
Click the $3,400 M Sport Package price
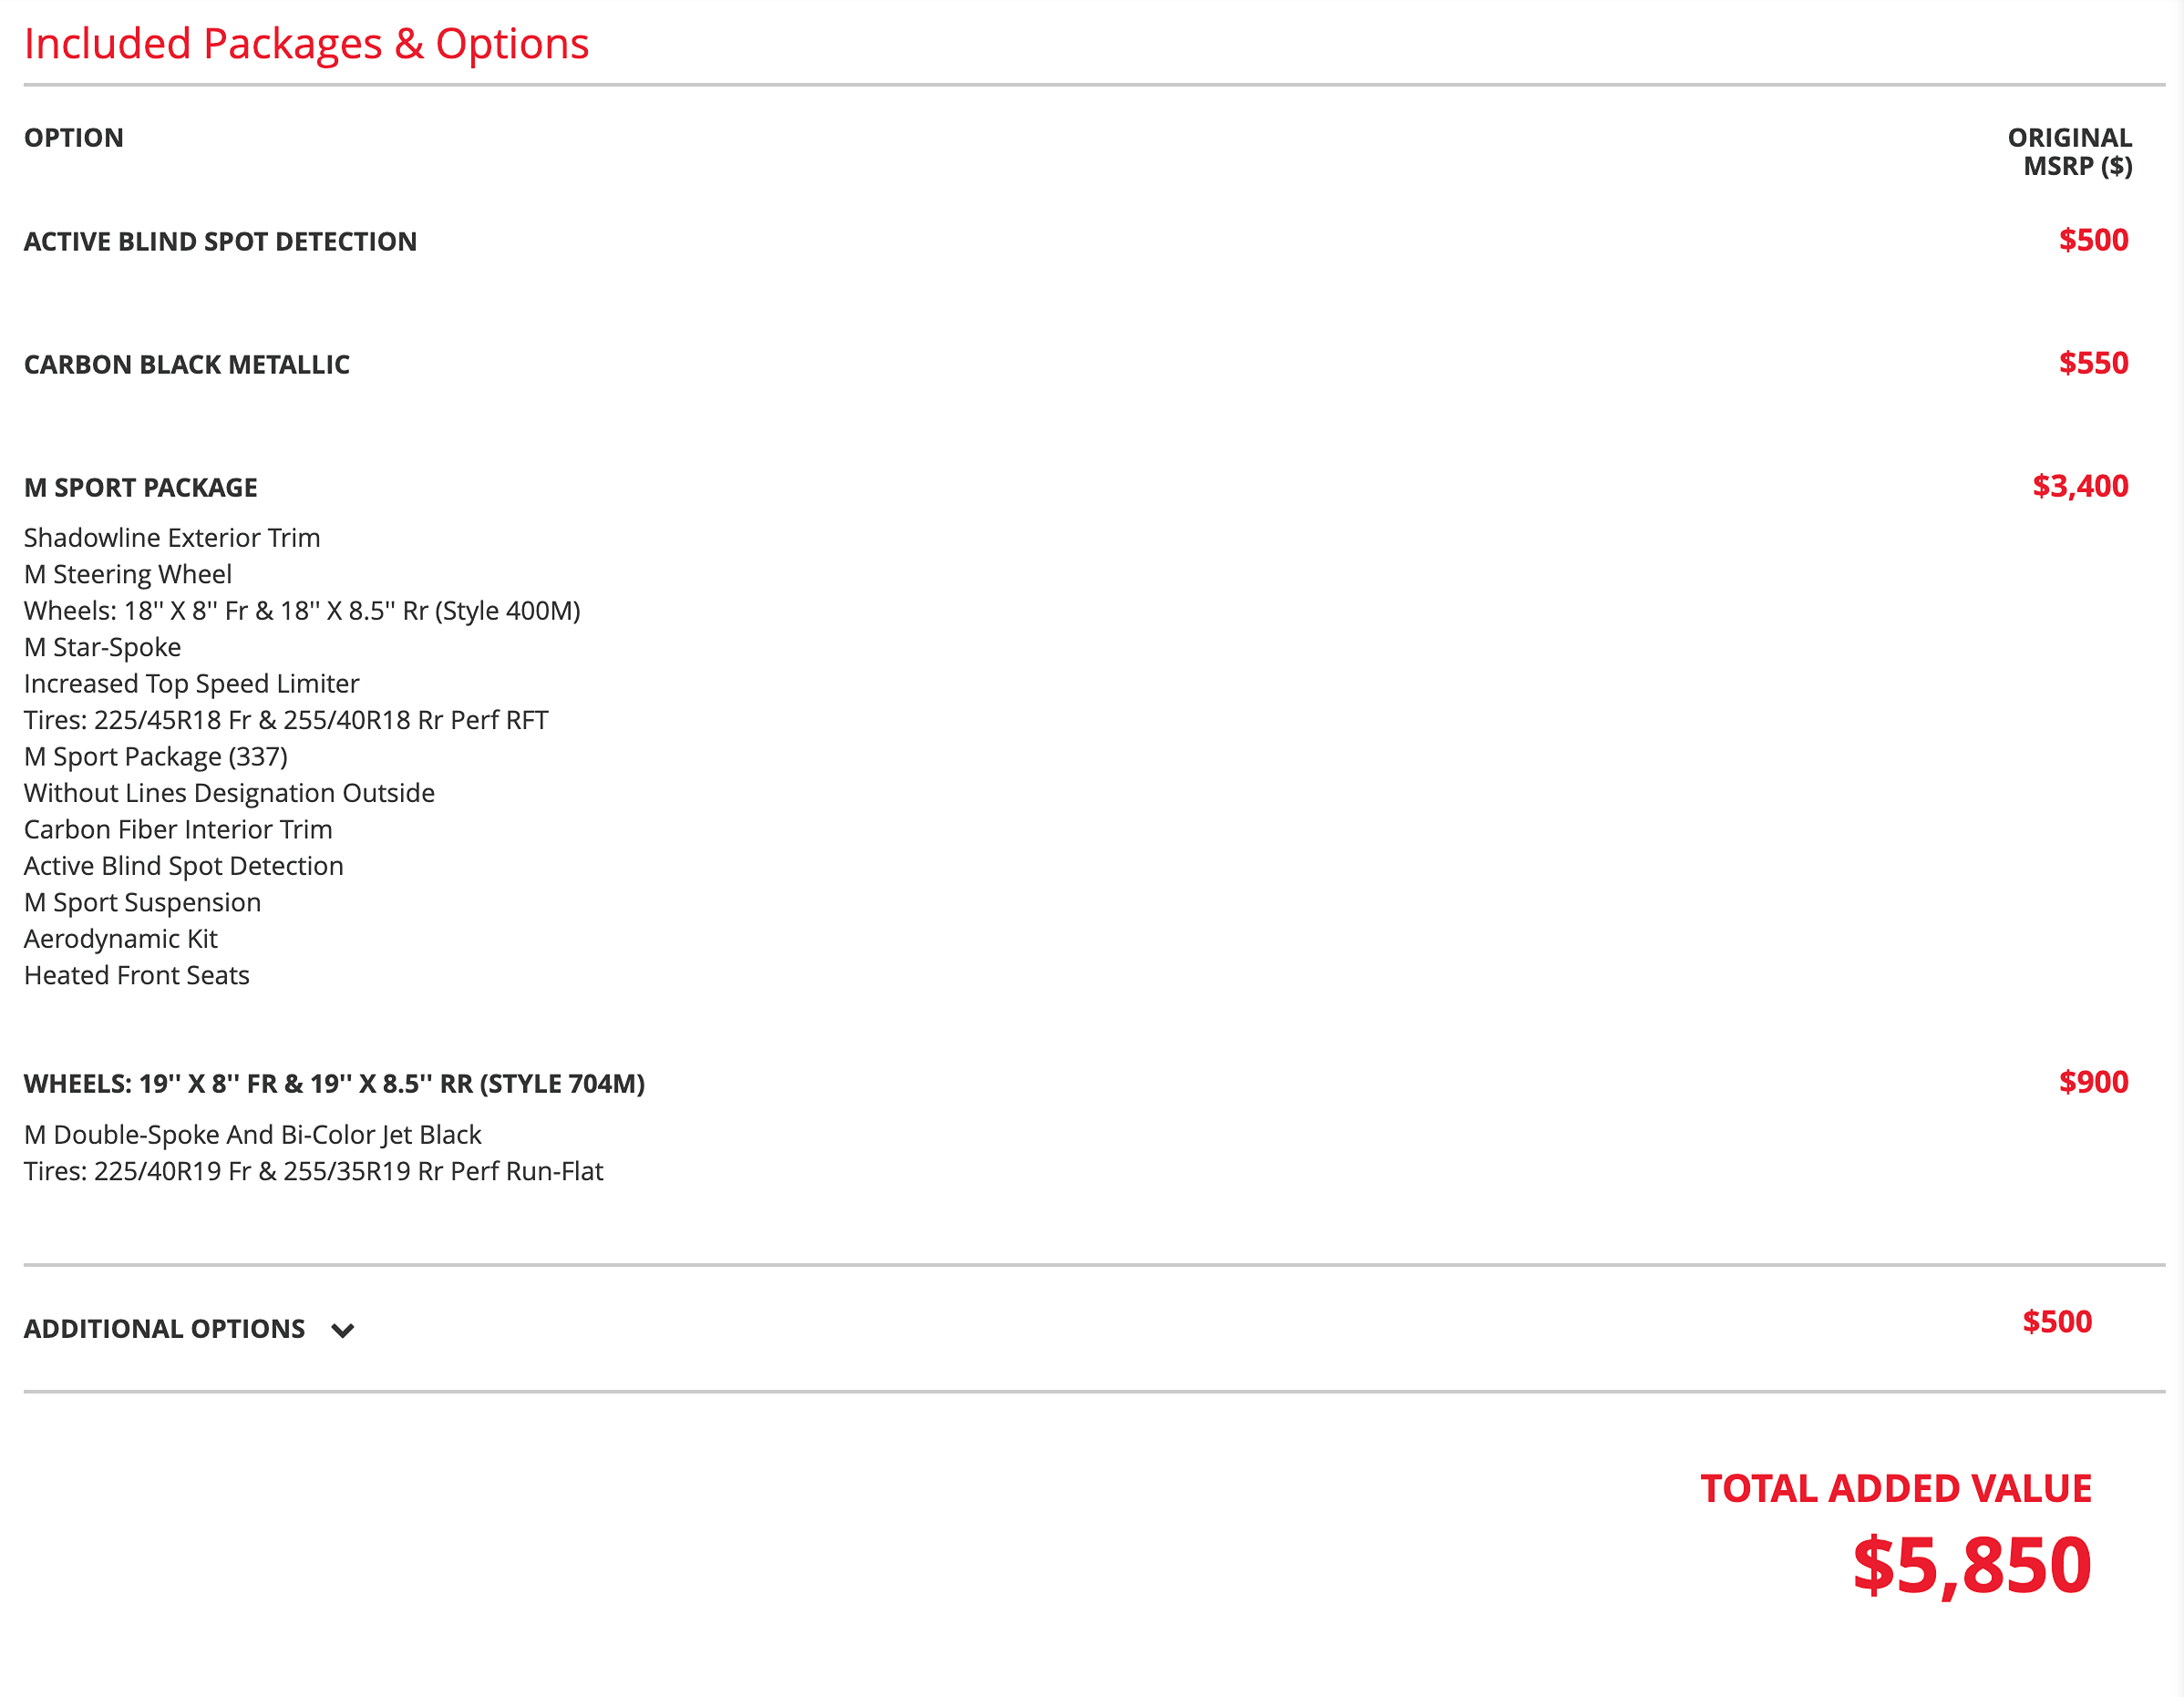point(2080,486)
